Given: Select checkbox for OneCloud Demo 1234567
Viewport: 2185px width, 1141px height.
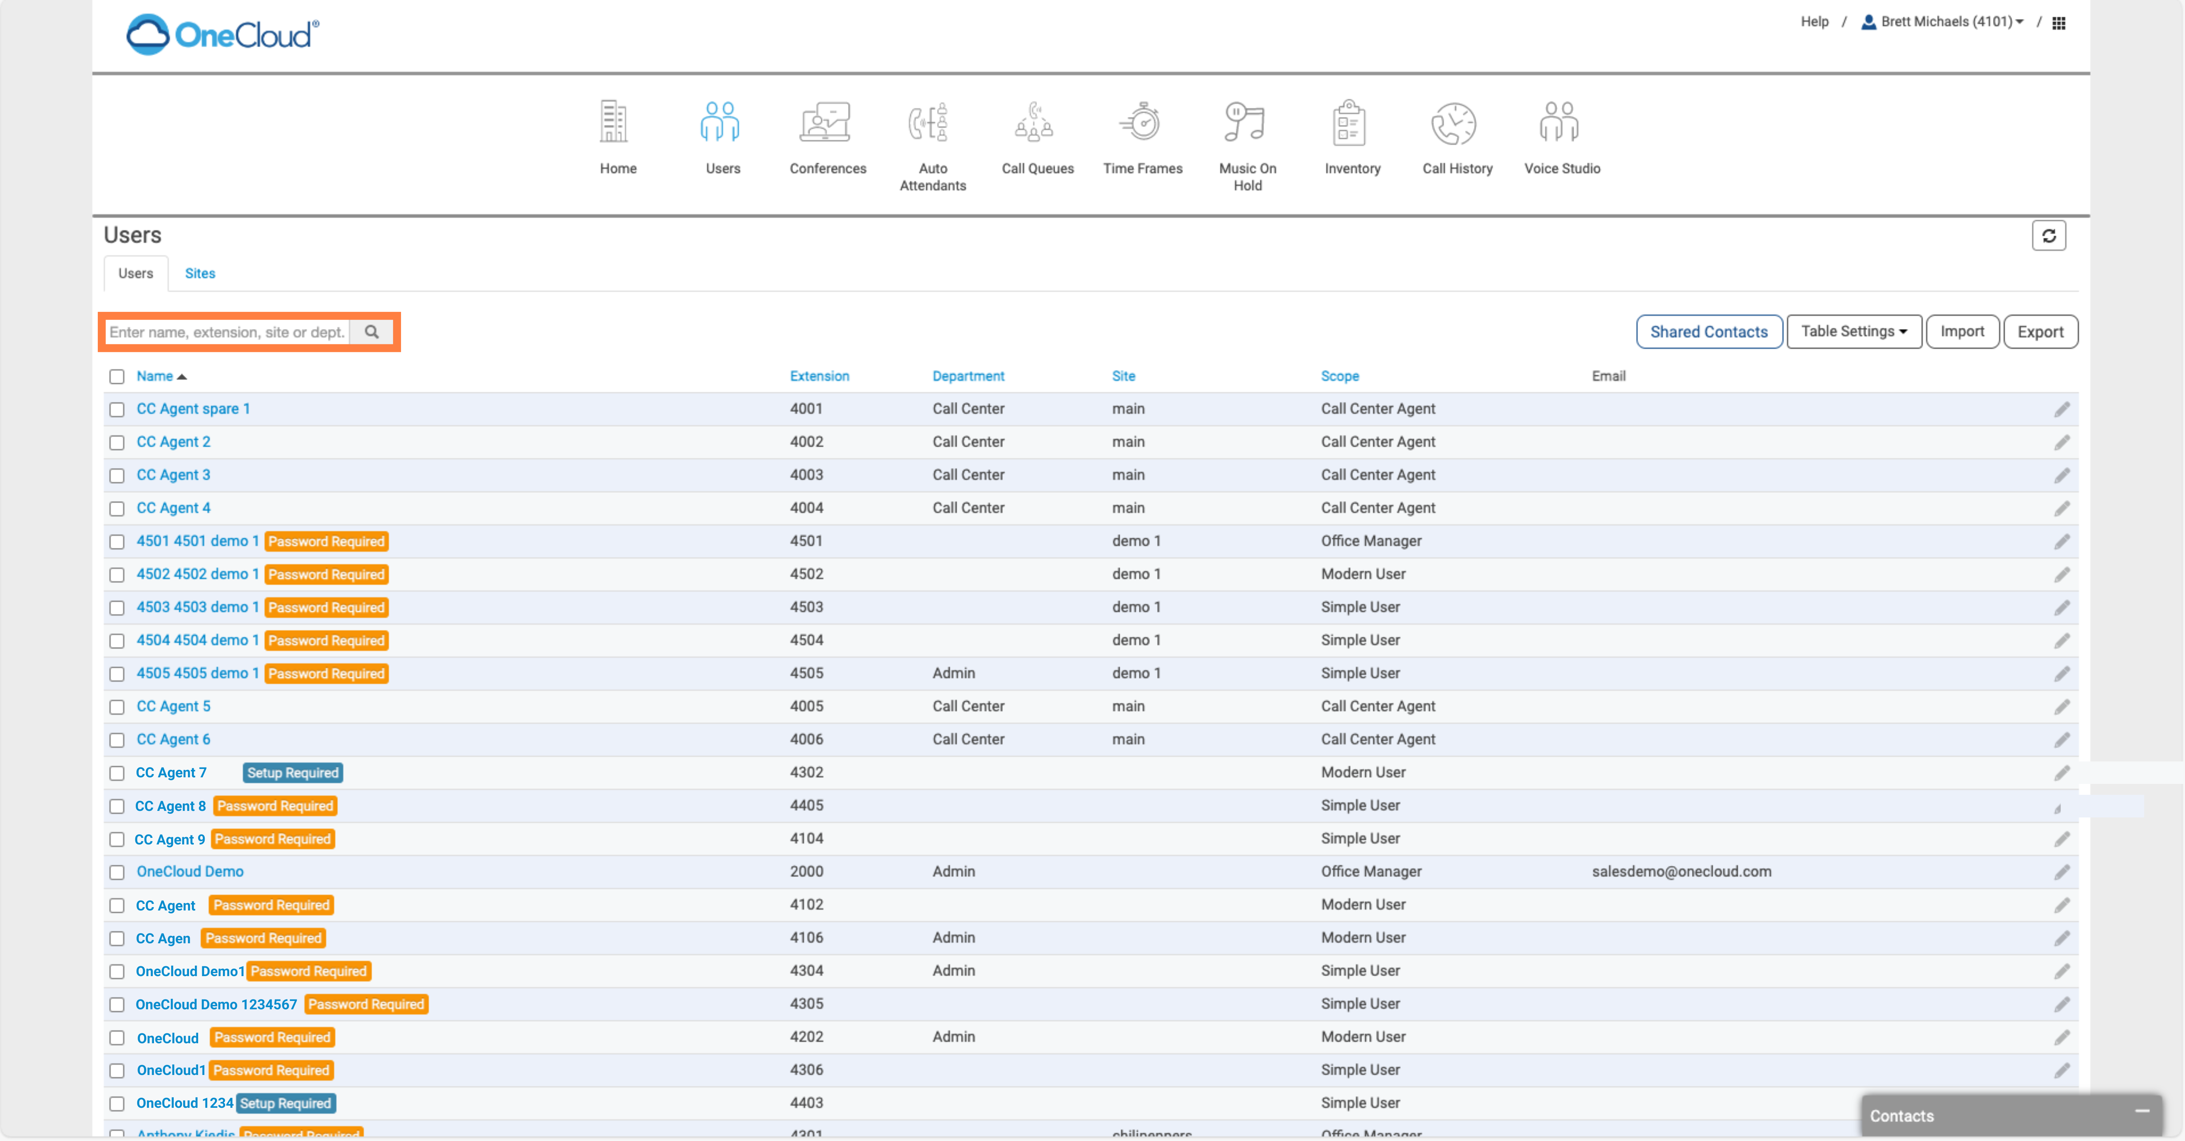Looking at the screenshot, I should pos(117,1005).
